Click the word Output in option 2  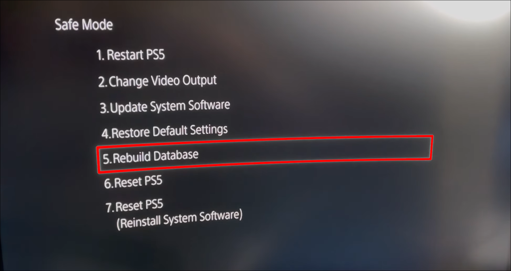pos(200,80)
